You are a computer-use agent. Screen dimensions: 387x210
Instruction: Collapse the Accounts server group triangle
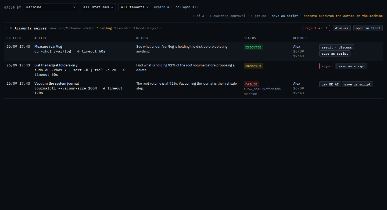click(5, 28)
